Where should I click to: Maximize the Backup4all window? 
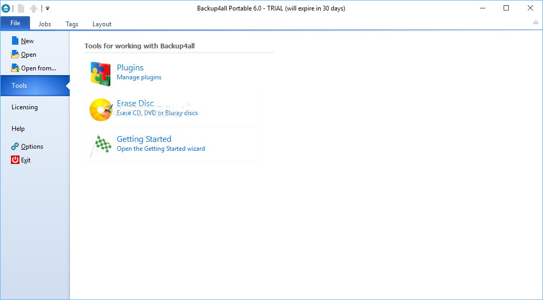click(506, 8)
